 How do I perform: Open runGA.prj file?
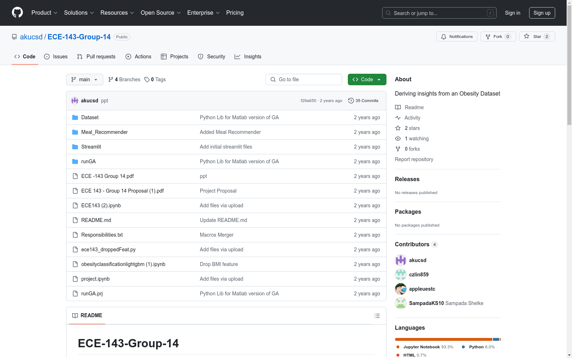92,294
